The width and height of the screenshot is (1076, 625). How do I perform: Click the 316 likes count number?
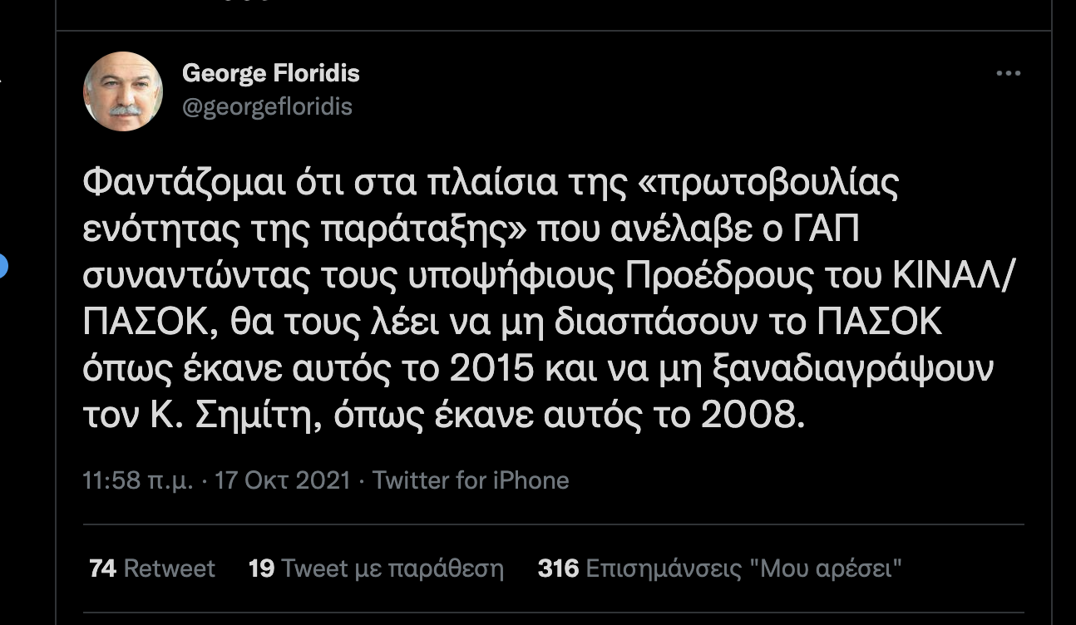pyautogui.click(x=558, y=568)
